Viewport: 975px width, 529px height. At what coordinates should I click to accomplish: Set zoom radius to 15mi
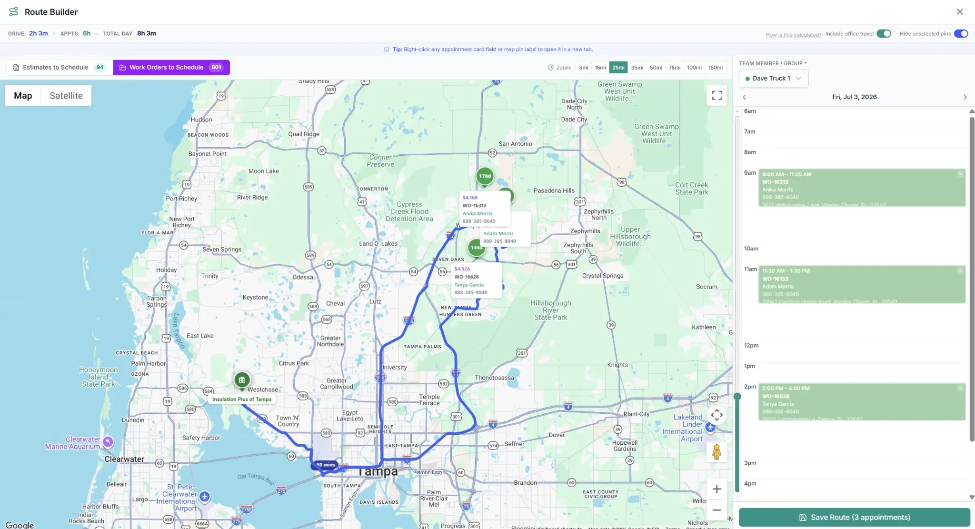tap(600, 68)
